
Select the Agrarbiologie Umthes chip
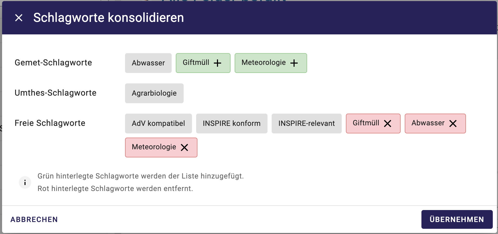[x=154, y=93]
